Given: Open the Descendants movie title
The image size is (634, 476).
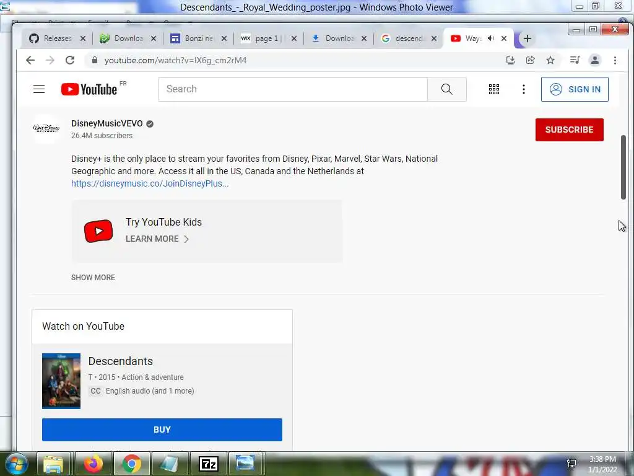Looking at the screenshot, I should (121, 361).
